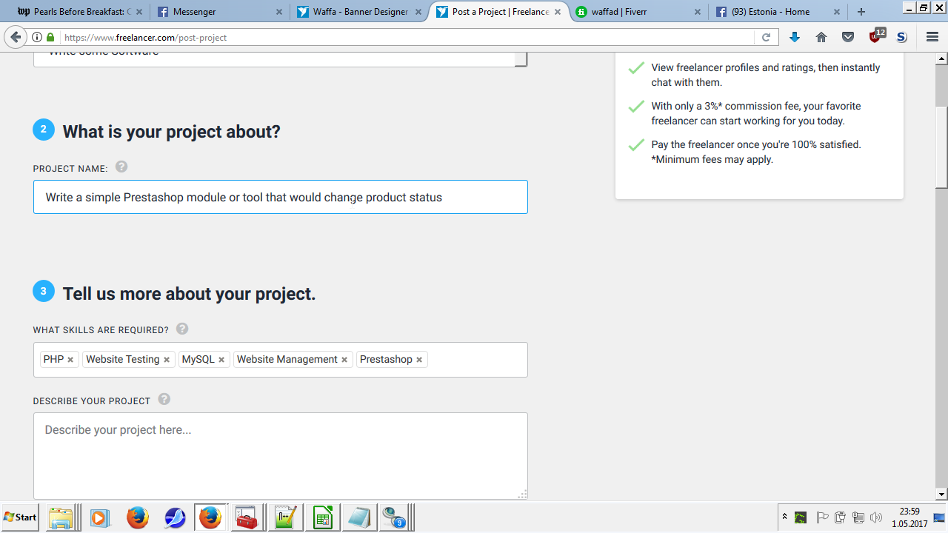Save page to Pocket
948x533 pixels.
[x=848, y=37]
